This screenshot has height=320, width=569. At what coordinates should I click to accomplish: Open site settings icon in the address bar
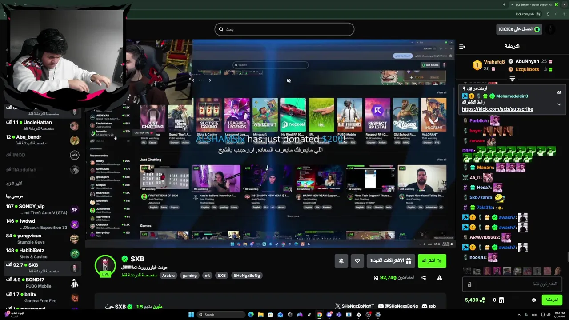[538, 14]
